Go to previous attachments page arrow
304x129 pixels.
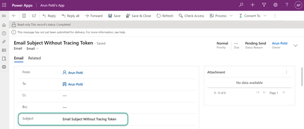click(x=264, y=93)
